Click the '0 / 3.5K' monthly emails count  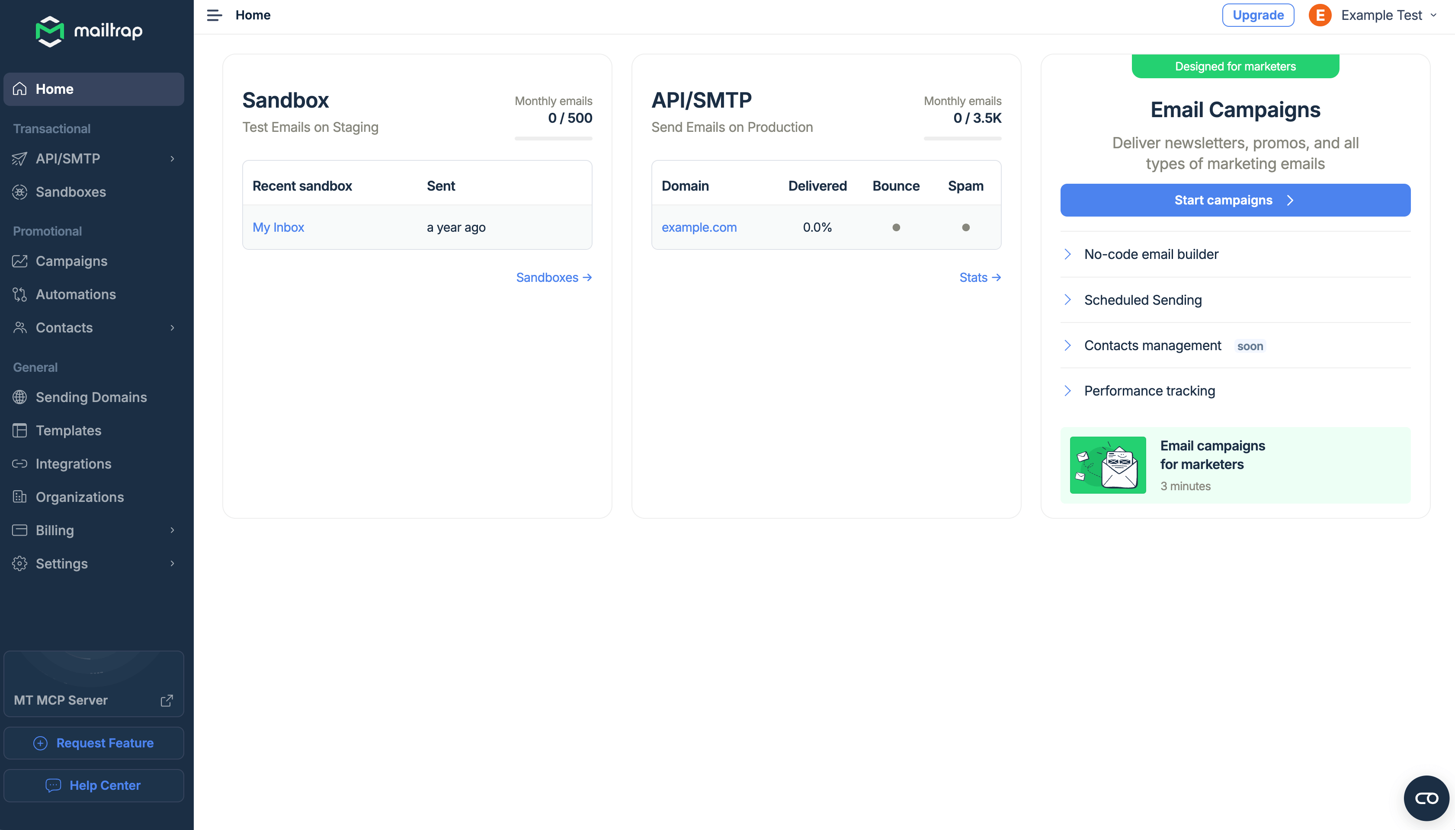click(977, 118)
